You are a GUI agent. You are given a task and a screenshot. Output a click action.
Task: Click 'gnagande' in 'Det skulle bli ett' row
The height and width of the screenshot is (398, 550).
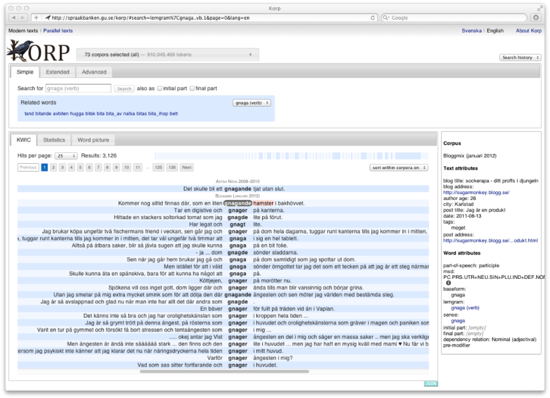coord(238,189)
